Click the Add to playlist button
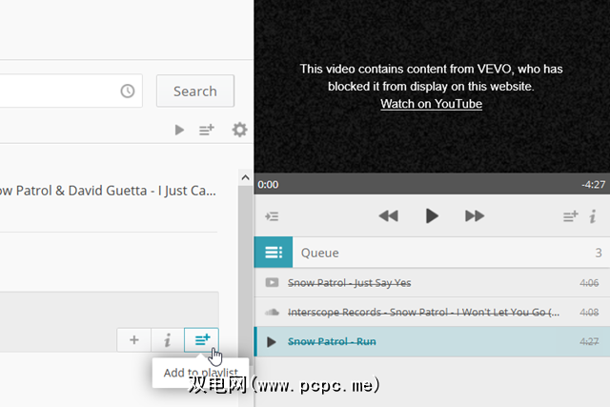Image resolution: width=610 pixels, height=407 pixels. click(x=201, y=340)
